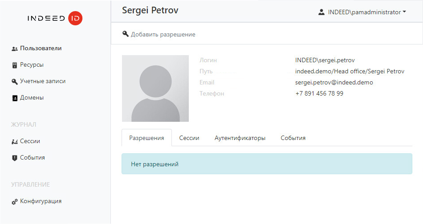The width and height of the screenshot is (423, 224).
Task: Expand the INDEED\pamadministrator dropdown arrow
Action: [404, 12]
